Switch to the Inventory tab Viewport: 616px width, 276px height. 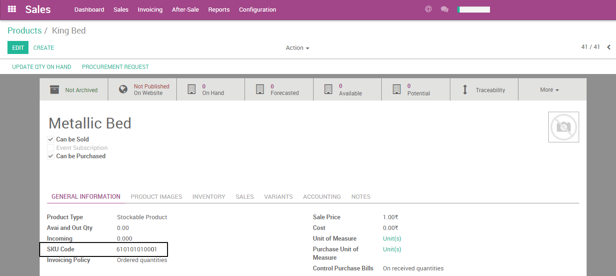tap(209, 197)
